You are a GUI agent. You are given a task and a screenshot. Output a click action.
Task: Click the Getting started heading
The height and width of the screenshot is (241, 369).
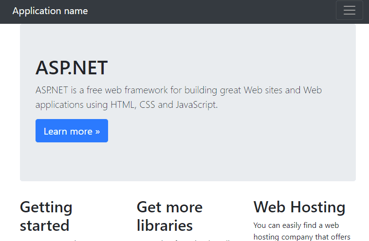pos(46,216)
